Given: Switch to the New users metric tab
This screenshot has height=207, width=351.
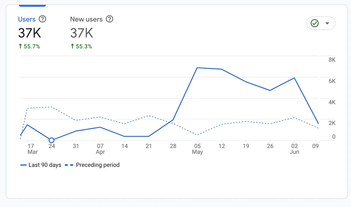Looking at the screenshot, I should click(x=86, y=19).
